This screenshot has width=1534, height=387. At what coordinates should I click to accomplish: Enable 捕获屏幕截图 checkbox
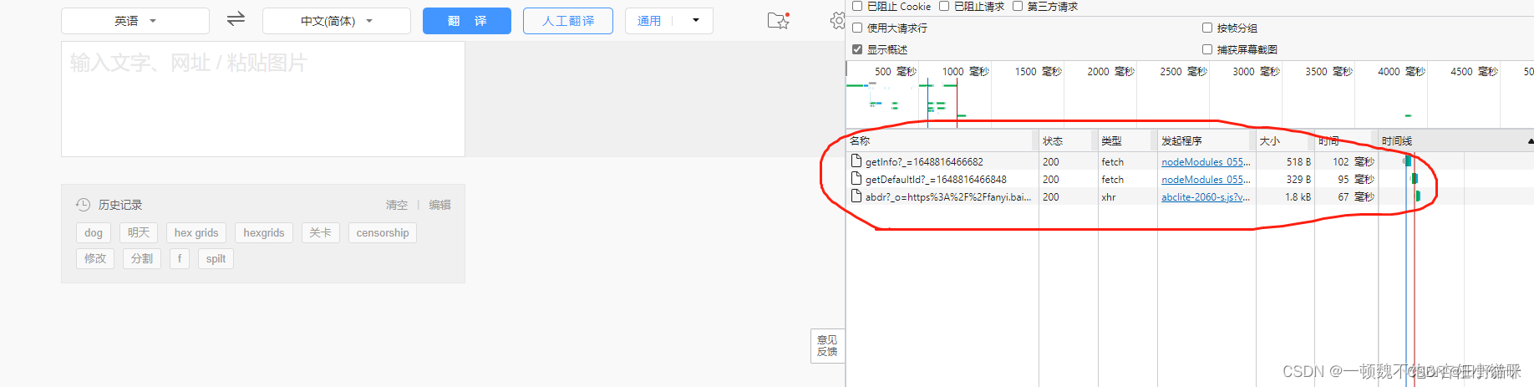[1207, 49]
